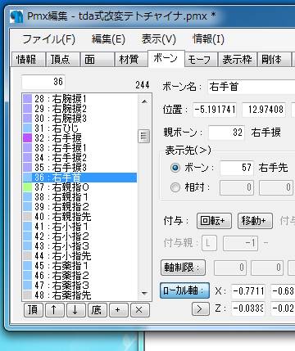295x351 pixels.
Task: Select bone 39 : 右親指２
Action: point(79,207)
